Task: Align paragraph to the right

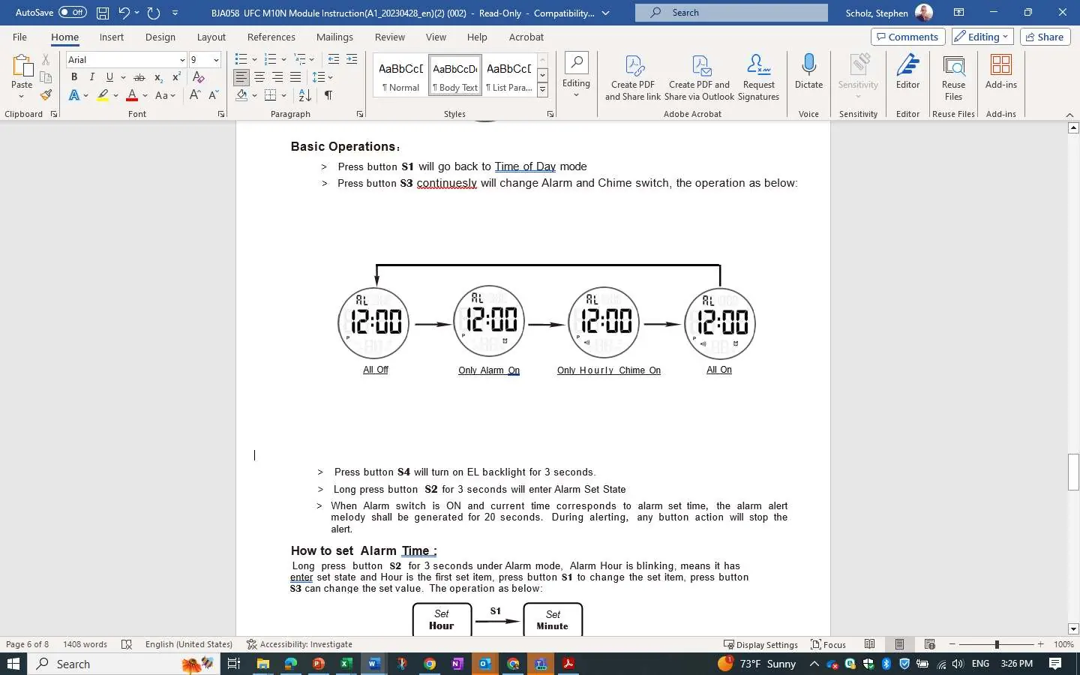Action: pyautogui.click(x=277, y=77)
